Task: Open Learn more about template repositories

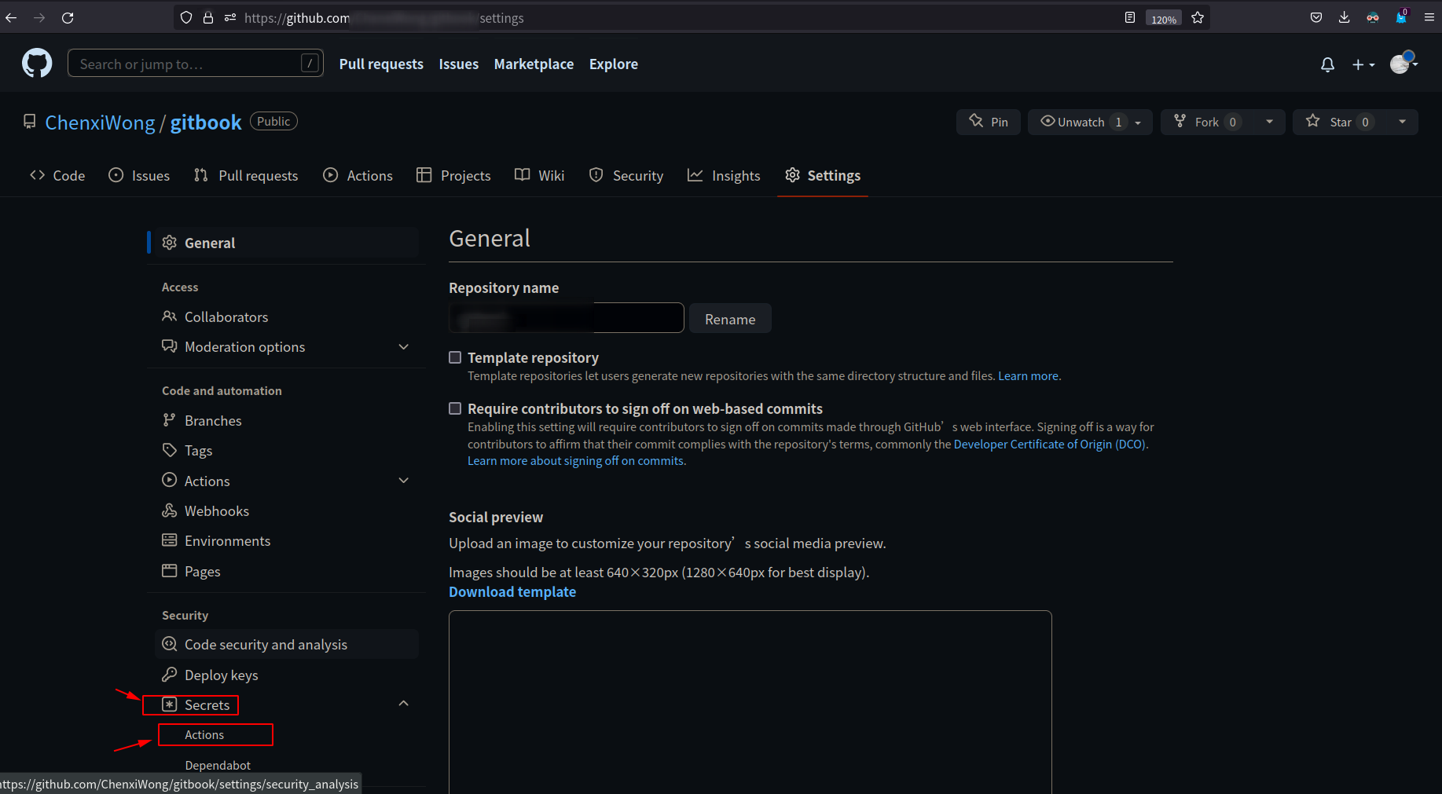Action: point(1028,376)
